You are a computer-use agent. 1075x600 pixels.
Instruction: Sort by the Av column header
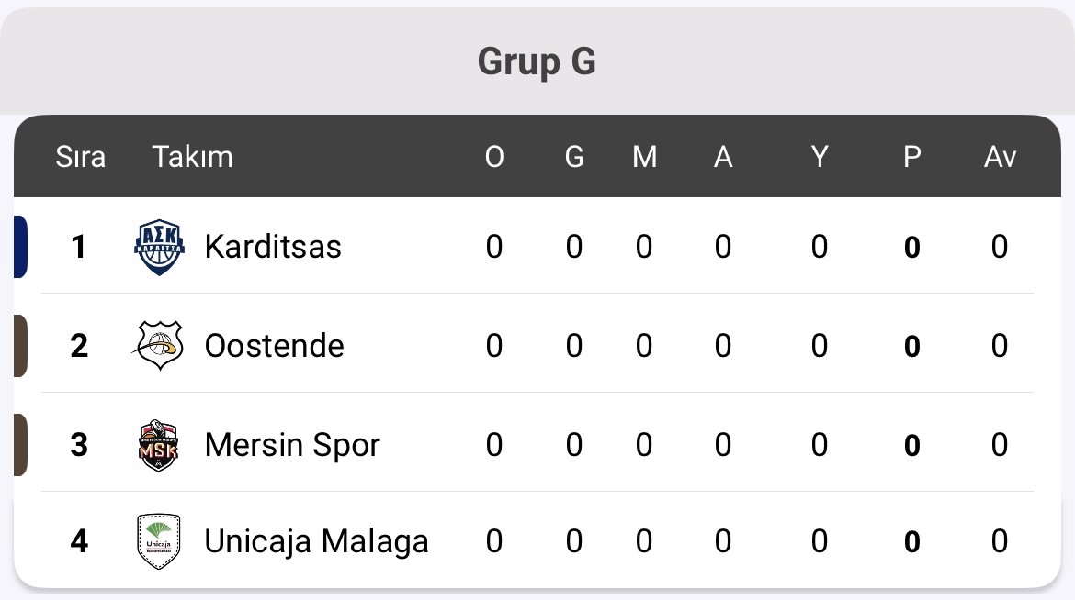(1000, 157)
